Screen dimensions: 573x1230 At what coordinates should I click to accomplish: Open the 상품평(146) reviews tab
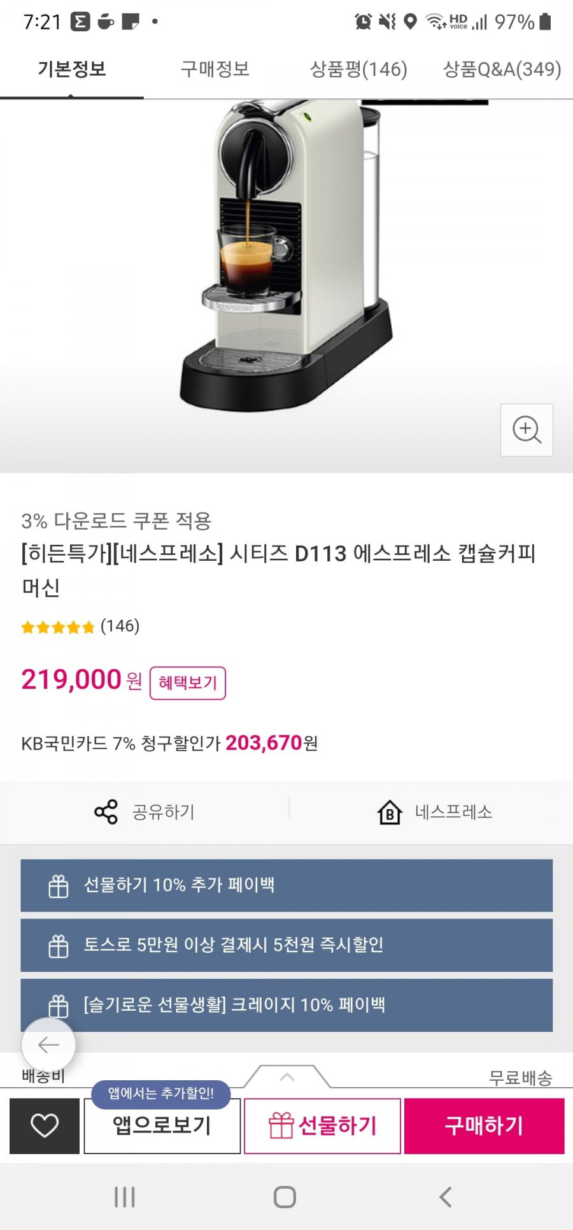pos(358,69)
